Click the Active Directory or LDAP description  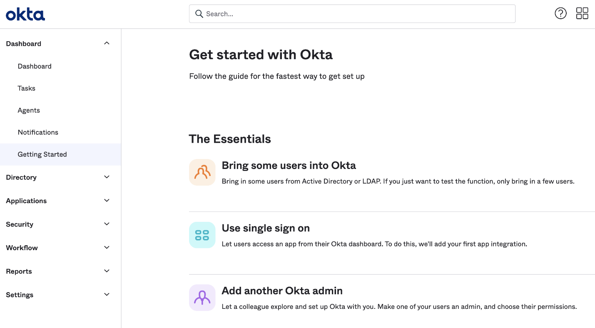398,181
